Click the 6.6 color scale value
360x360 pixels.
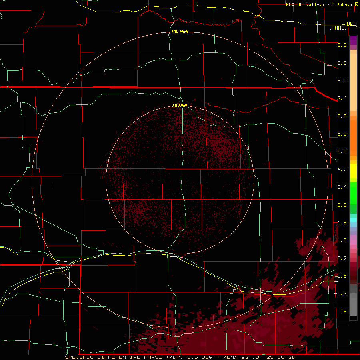pos(342,116)
